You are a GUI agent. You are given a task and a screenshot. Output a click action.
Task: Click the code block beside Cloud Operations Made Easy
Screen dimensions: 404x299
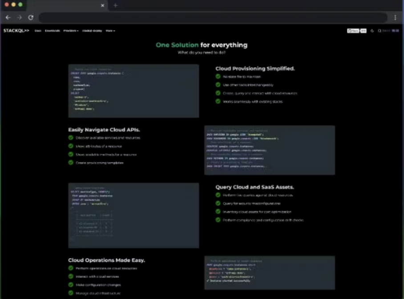[x=270, y=273]
